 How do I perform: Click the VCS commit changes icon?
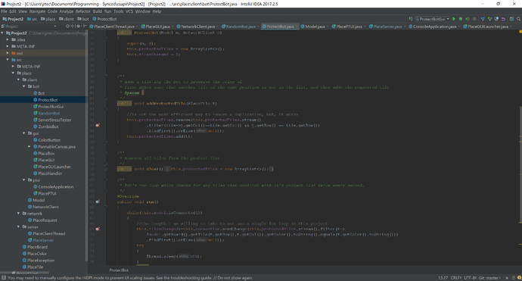489,19
